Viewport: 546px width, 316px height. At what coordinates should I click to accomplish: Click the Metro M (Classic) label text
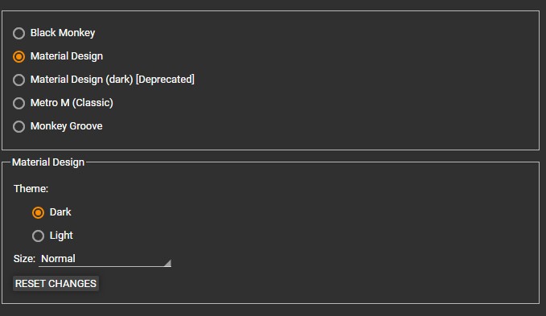tap(72, 103)
